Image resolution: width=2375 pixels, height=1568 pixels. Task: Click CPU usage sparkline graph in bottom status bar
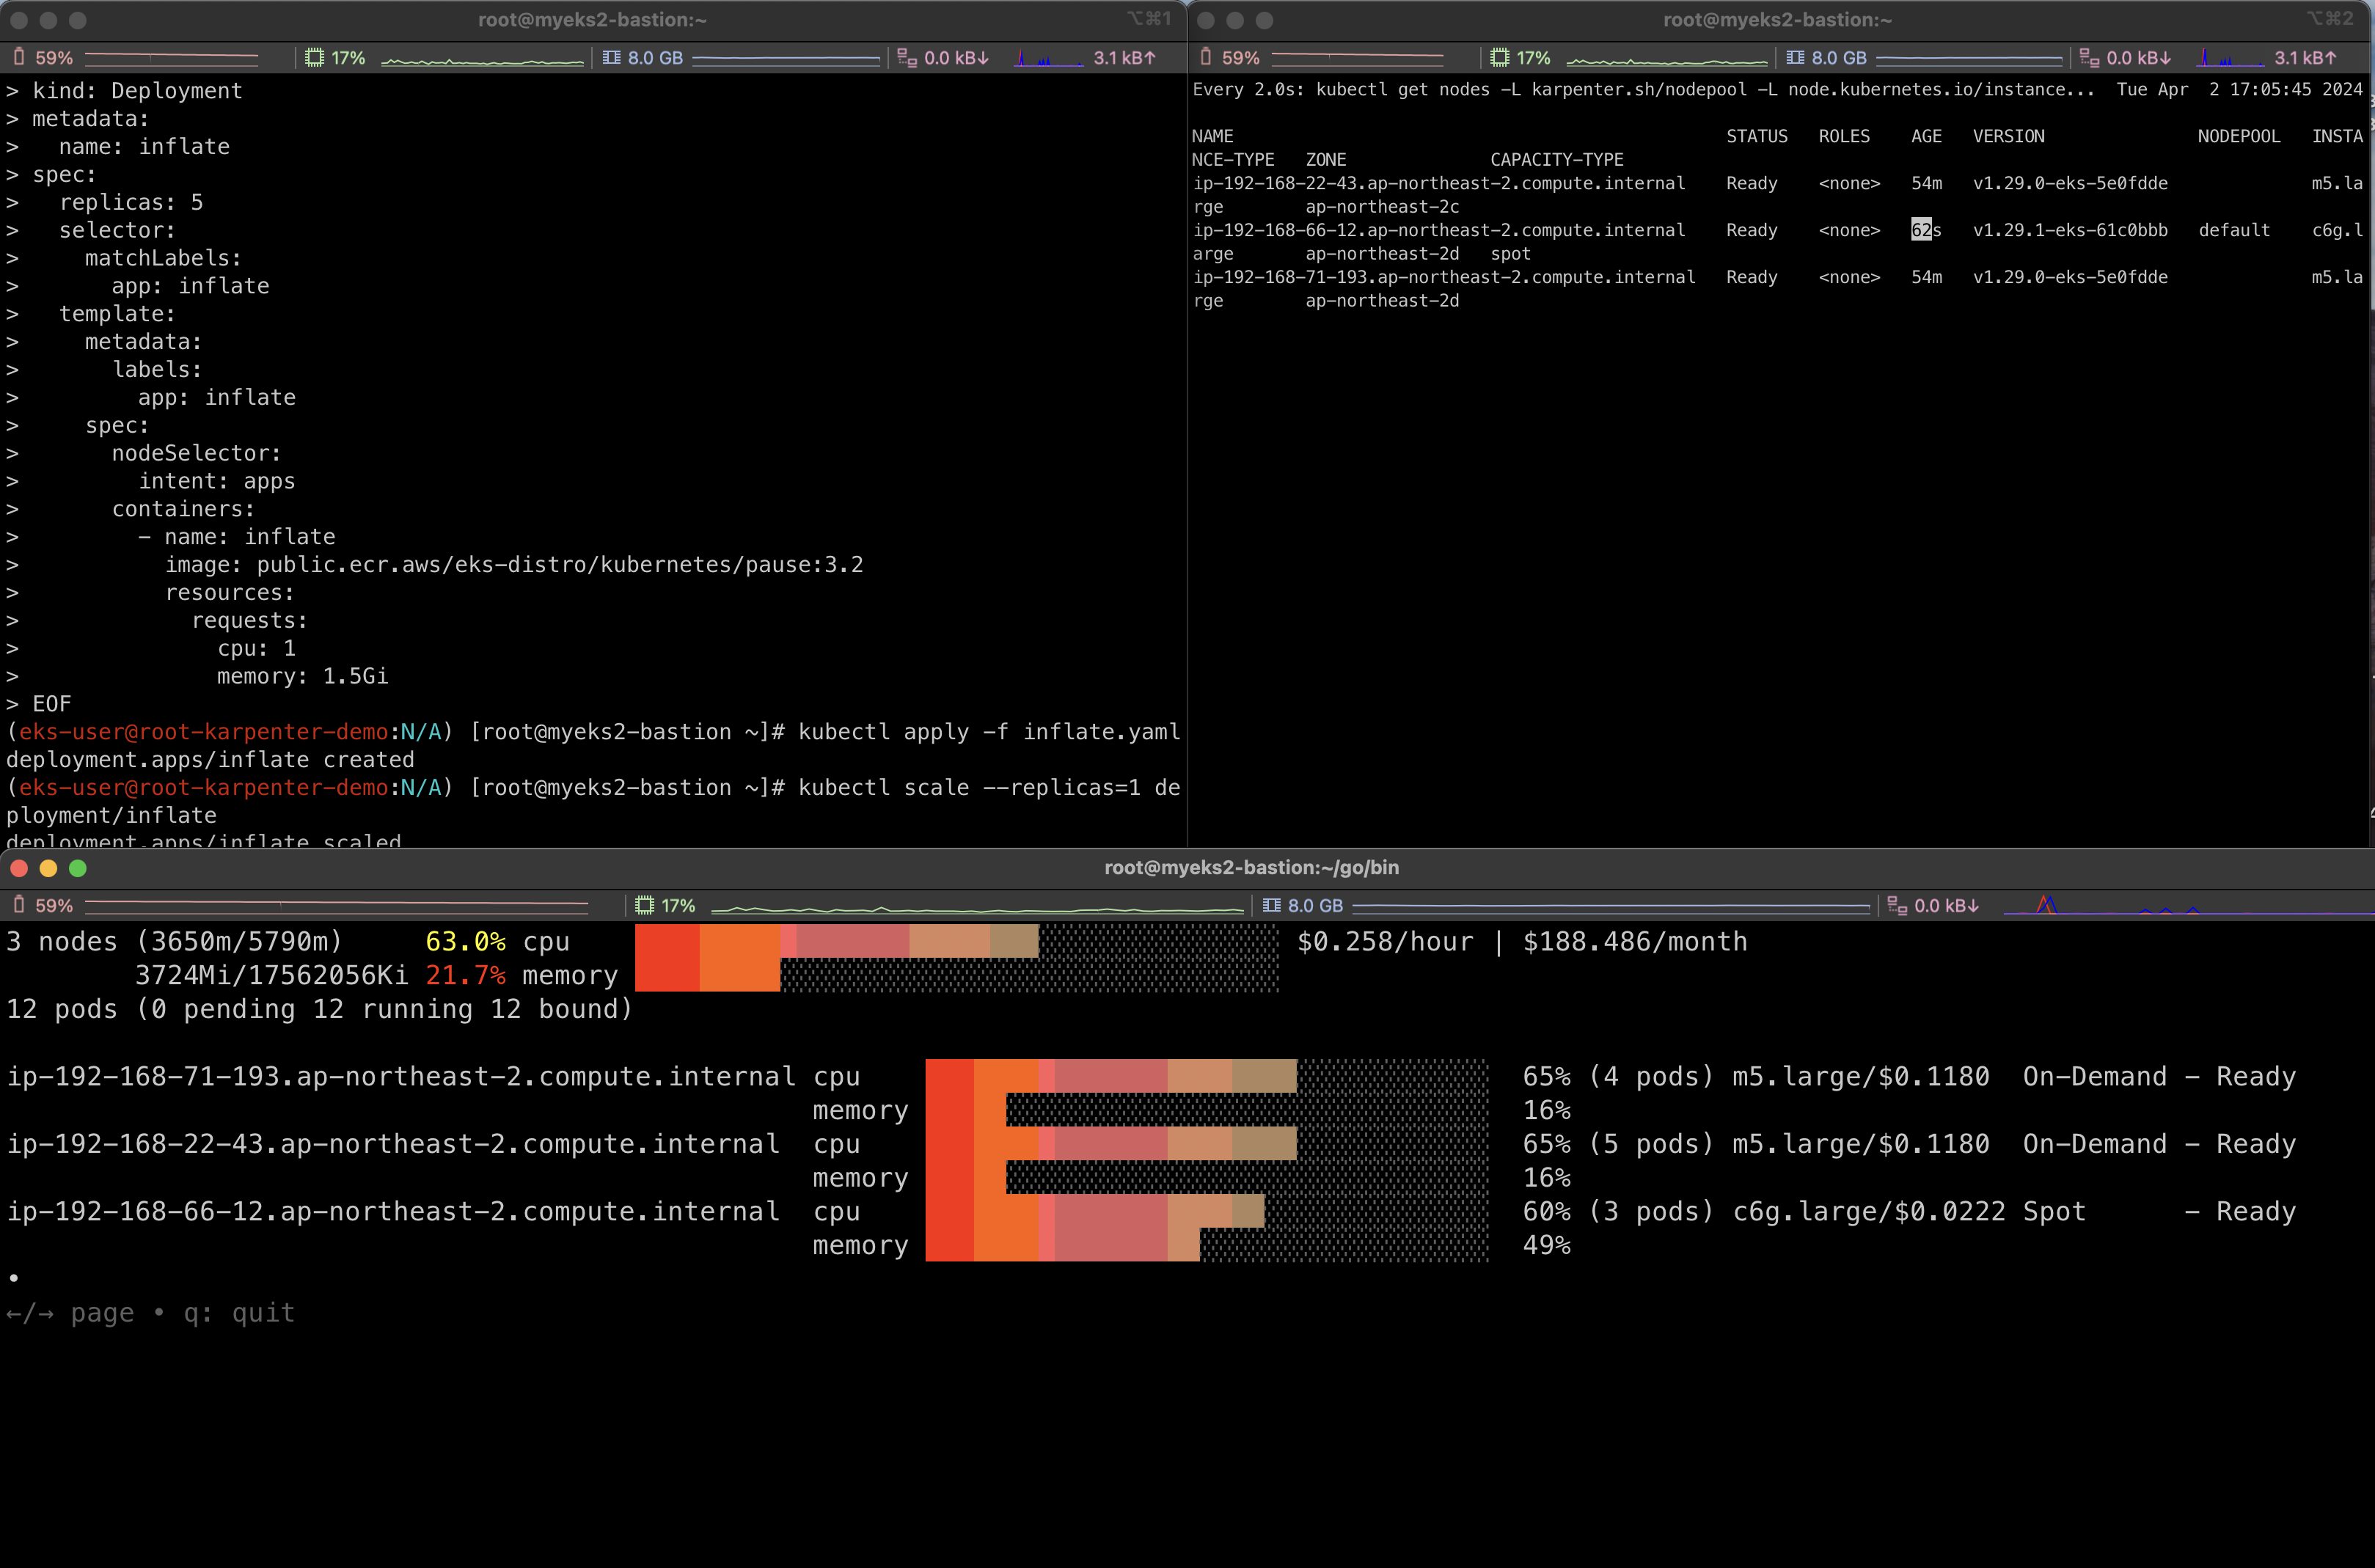(978, 908)
